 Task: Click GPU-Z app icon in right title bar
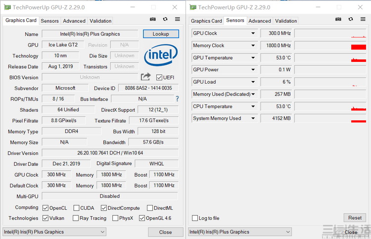(193, 7)
